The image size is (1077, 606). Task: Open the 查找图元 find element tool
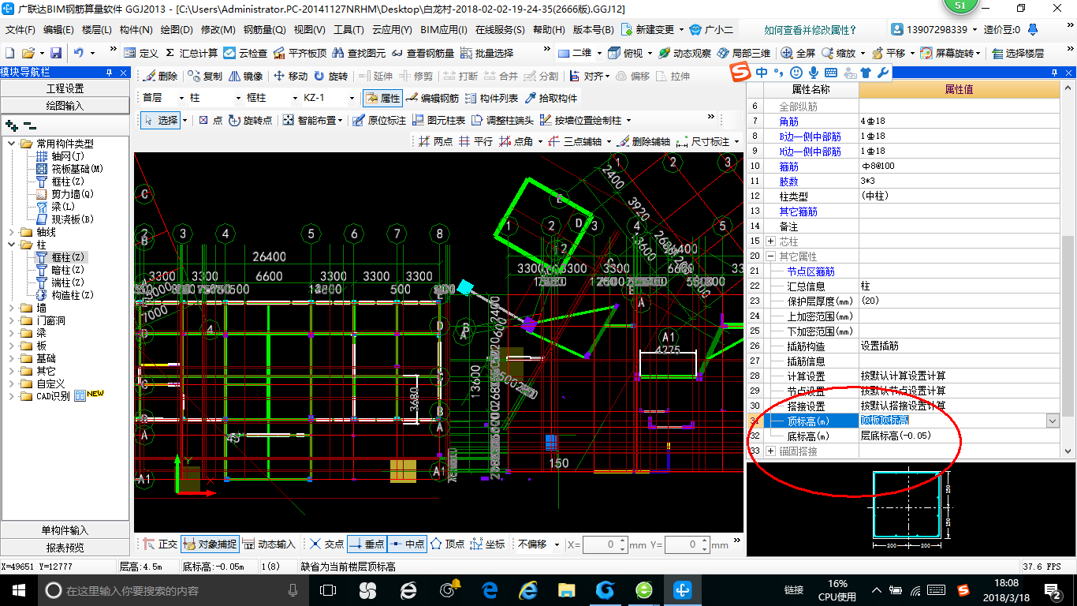tap(360, 53)
